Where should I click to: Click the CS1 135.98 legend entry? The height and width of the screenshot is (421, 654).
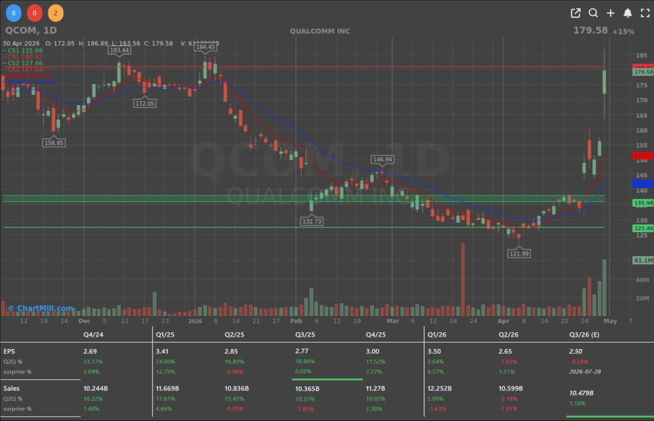pos(22,51)
